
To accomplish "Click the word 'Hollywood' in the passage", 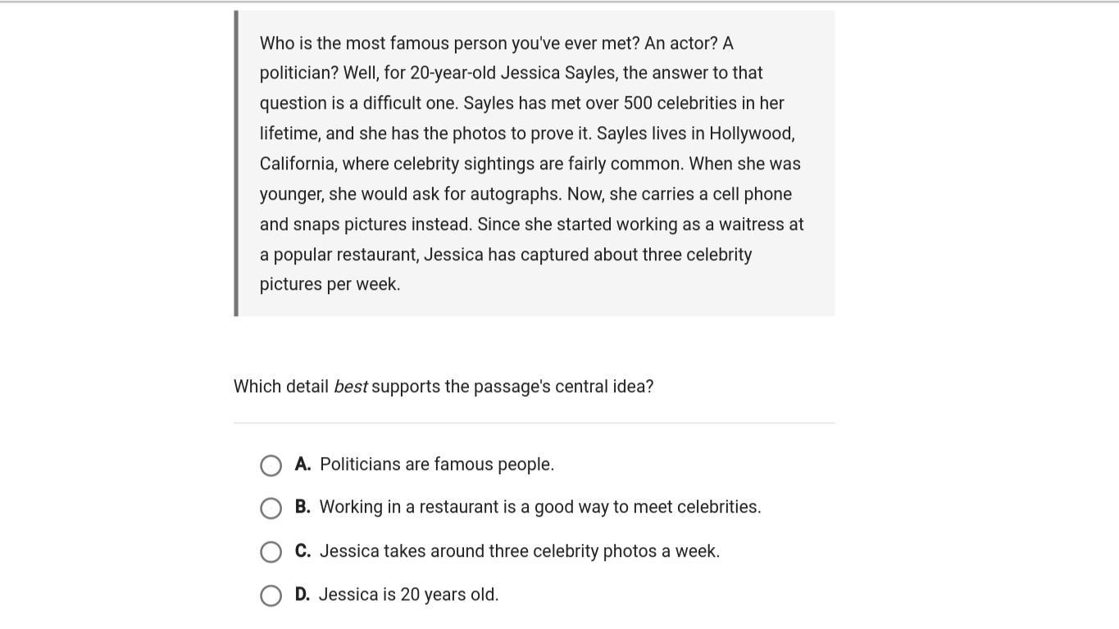I will (750, 133).
